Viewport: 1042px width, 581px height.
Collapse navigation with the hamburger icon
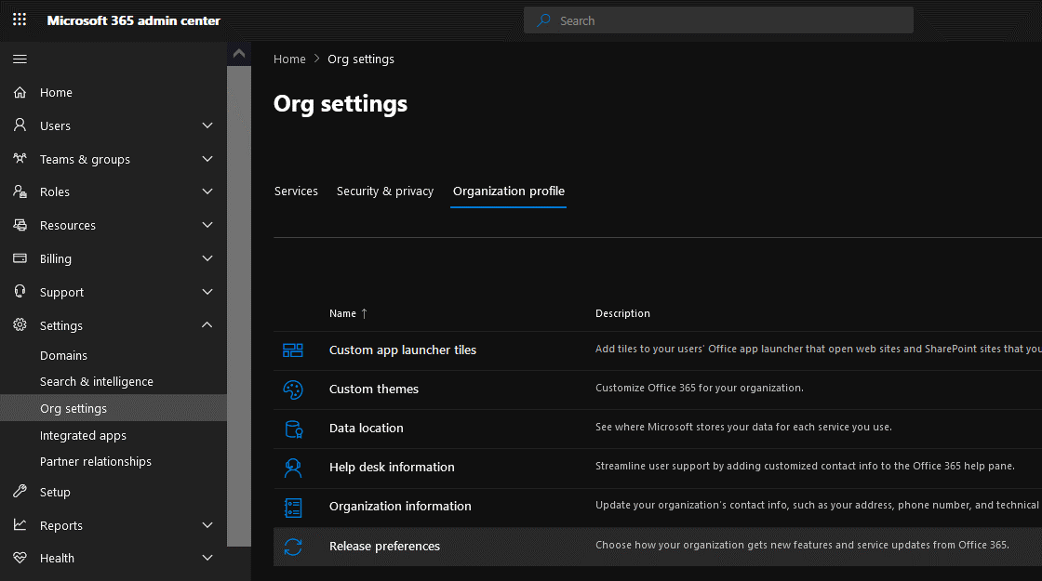click(x=20, y=59)
